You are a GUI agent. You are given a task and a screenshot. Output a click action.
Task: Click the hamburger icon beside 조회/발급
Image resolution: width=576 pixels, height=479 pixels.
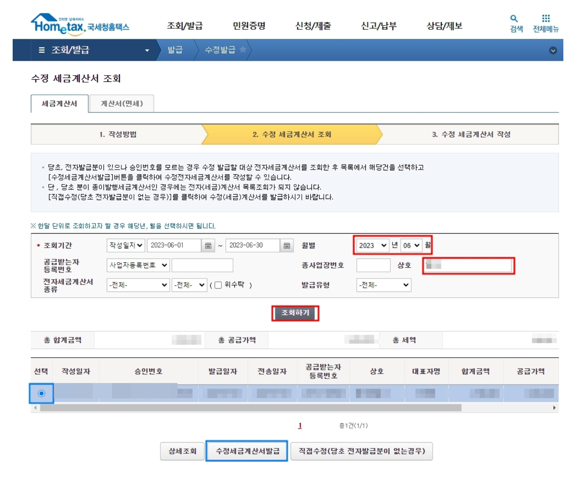[42, 50]
